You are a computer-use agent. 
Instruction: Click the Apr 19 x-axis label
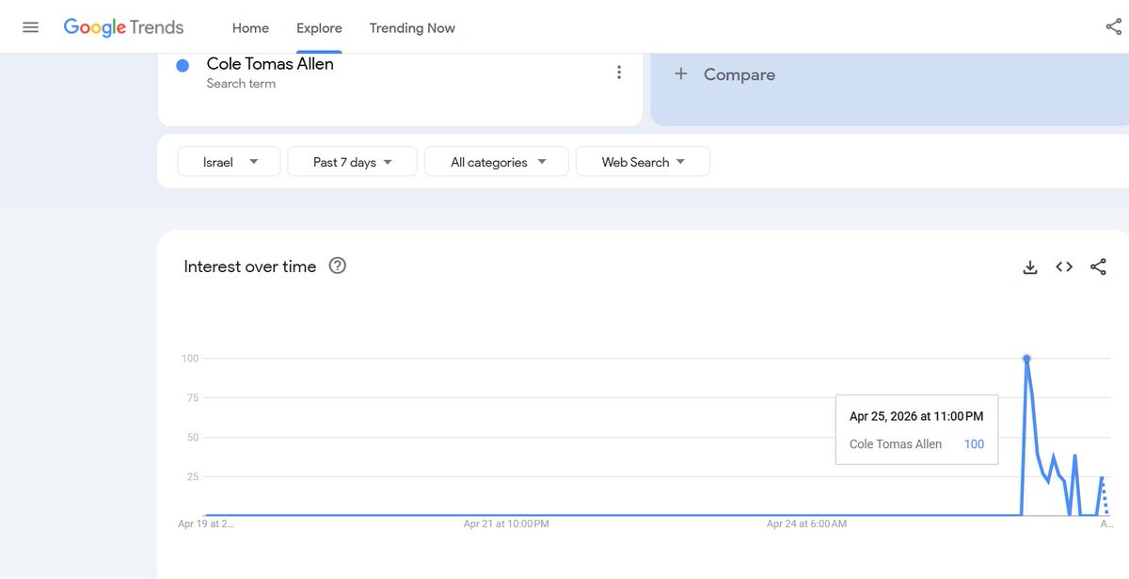pyautogui.click(x=206, y=523)
